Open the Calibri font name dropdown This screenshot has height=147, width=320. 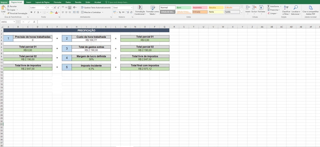click(46, 8)
